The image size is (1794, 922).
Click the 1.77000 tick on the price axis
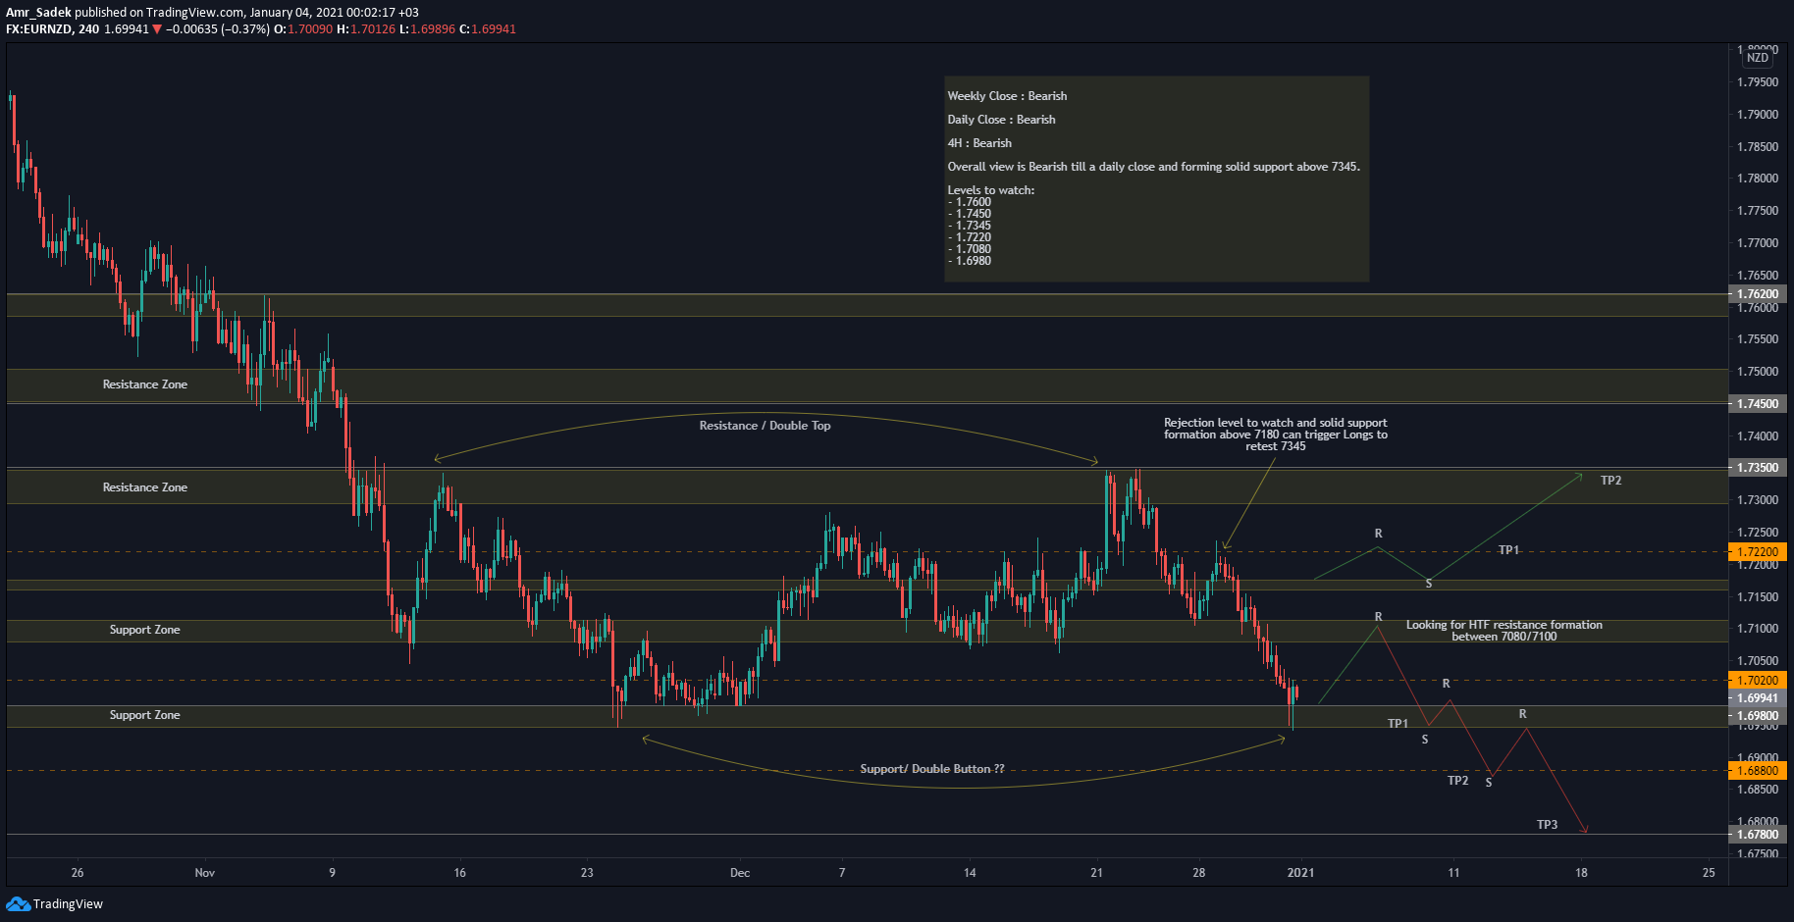tap(1758, 243)
